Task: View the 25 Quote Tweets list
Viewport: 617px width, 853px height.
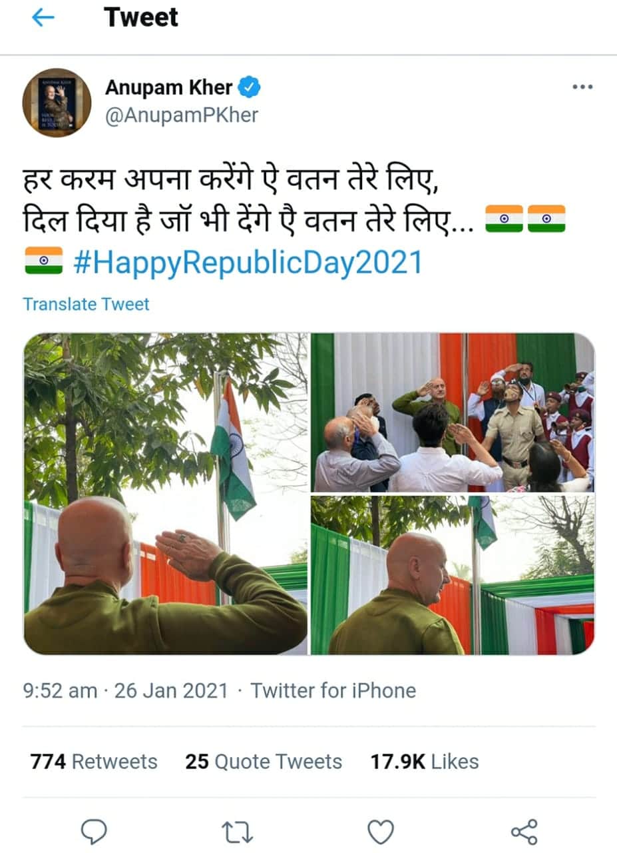Action: [x=264, y=761]
